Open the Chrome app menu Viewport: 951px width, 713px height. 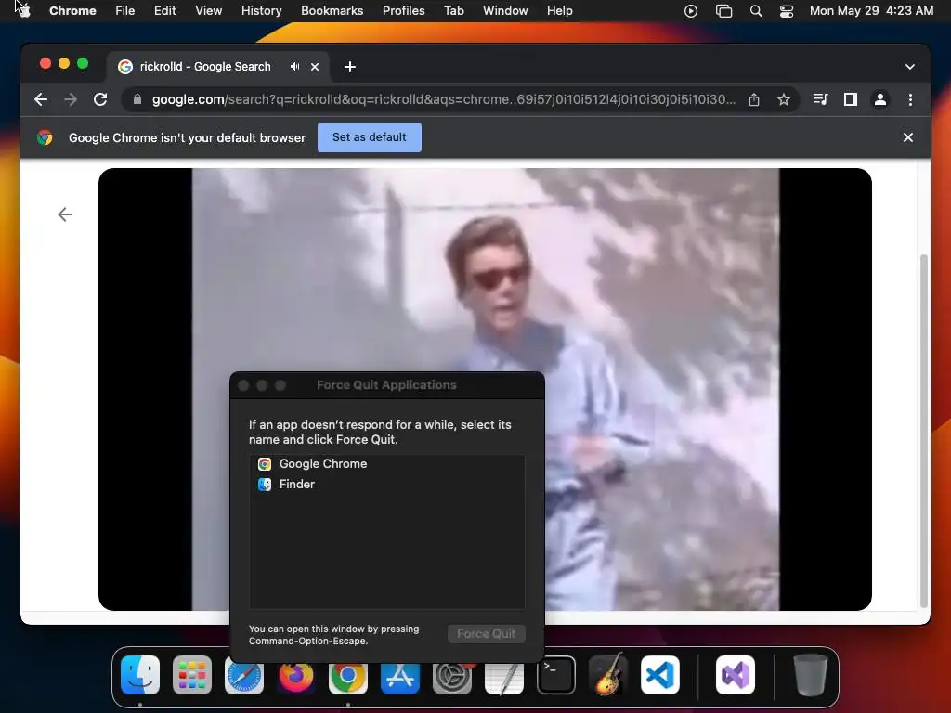72,10
